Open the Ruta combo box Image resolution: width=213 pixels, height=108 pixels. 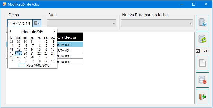tap(82, 23)
